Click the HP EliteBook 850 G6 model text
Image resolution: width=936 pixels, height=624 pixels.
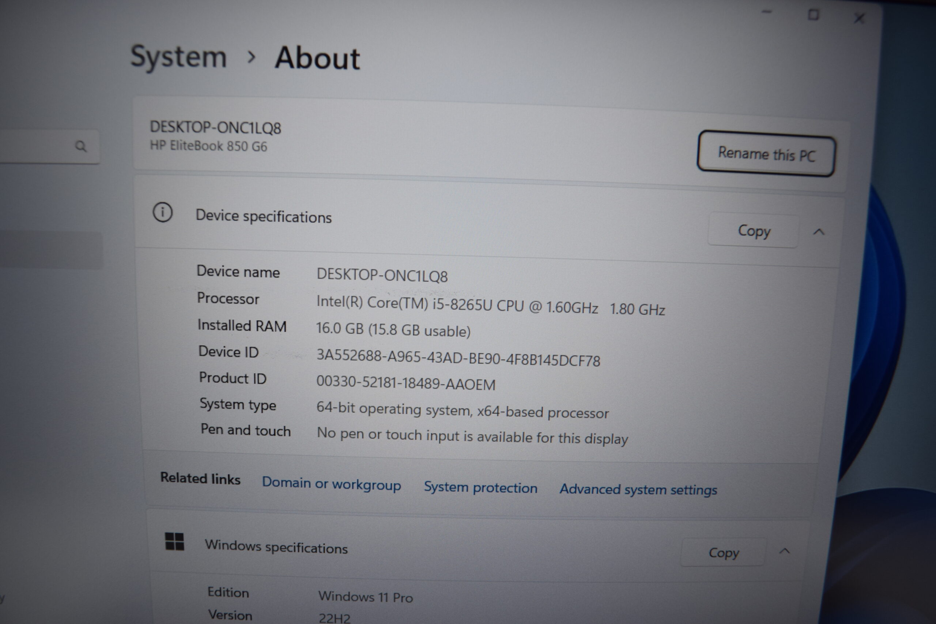[x=208, y=145]
